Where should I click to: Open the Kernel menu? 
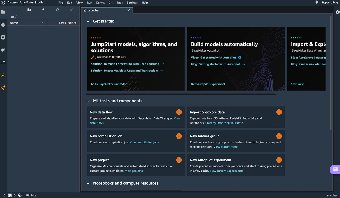(100, 3)
